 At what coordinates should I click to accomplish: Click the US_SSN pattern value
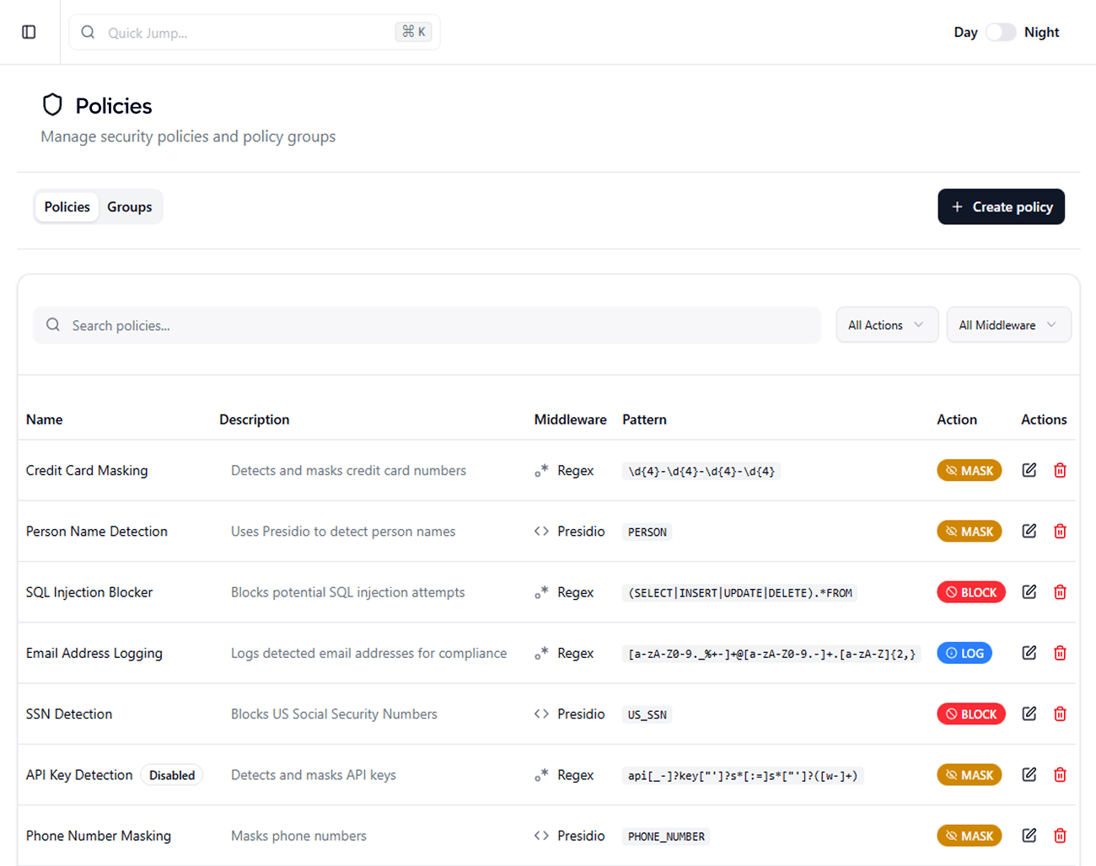tap(647, 714)
